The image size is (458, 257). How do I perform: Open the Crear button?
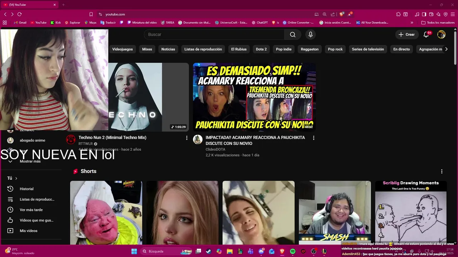(407, 34)
